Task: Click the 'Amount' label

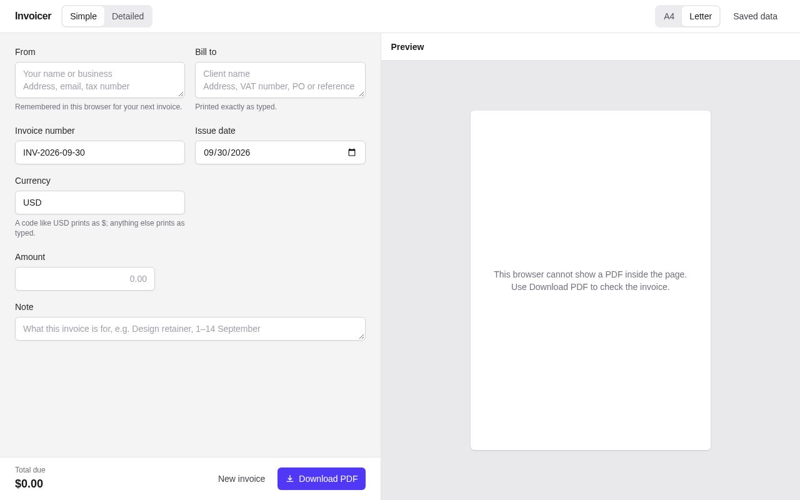Action: (30, 257)
